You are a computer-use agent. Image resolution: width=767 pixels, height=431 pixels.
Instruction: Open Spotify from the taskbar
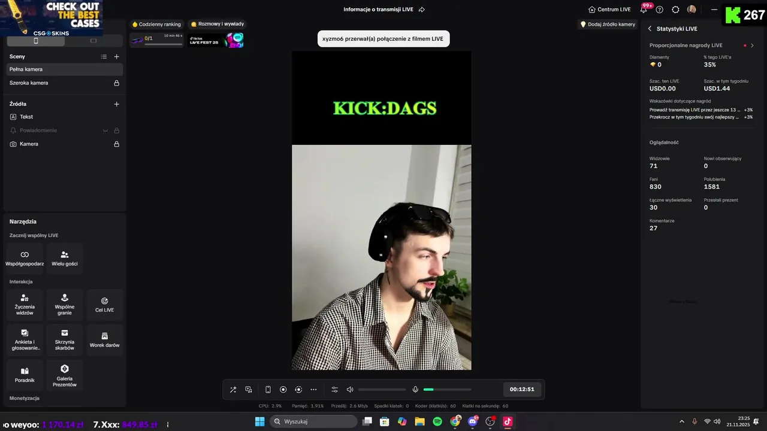[x=437, y=421]
